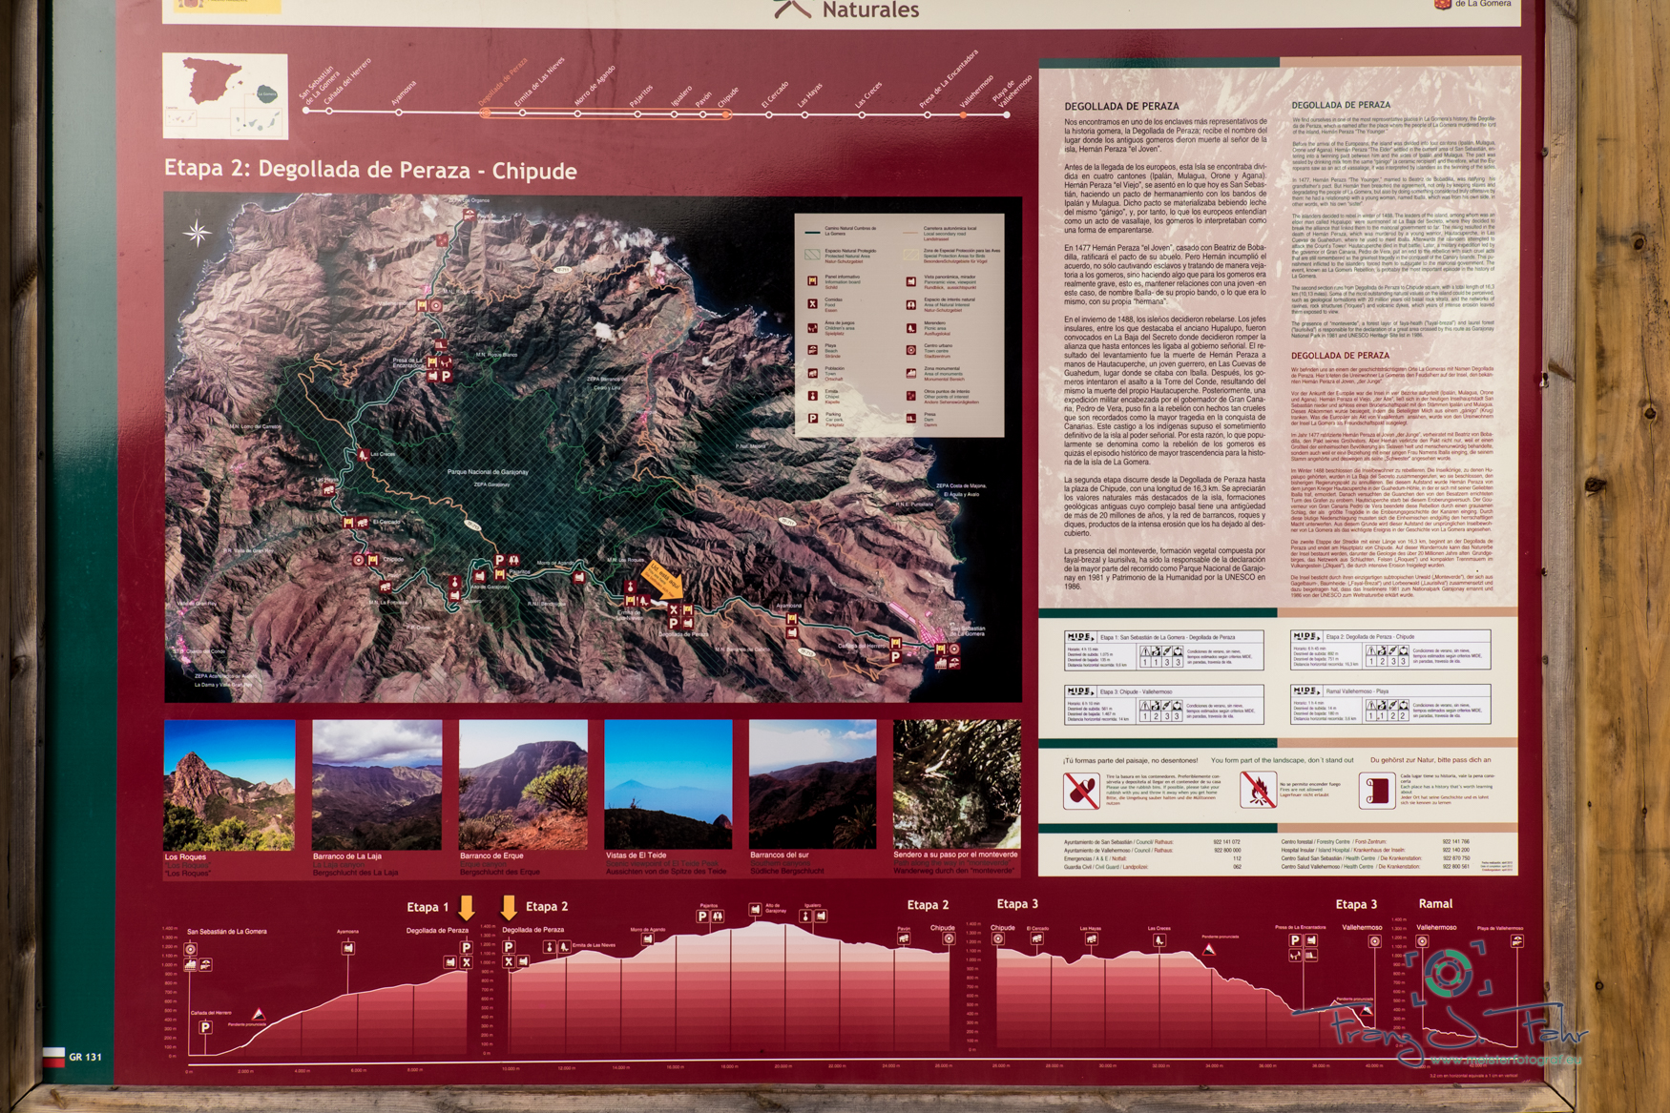The height and width of the screenshot is (1113, 1670).
Task: Click the Vistas de El Teide photo
Action: 668,785
